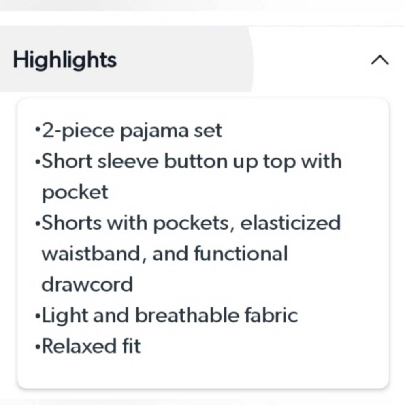Click the bullet dot before '2-piece'
Screen dimensions: 405x405
click(x=38, y=128)
